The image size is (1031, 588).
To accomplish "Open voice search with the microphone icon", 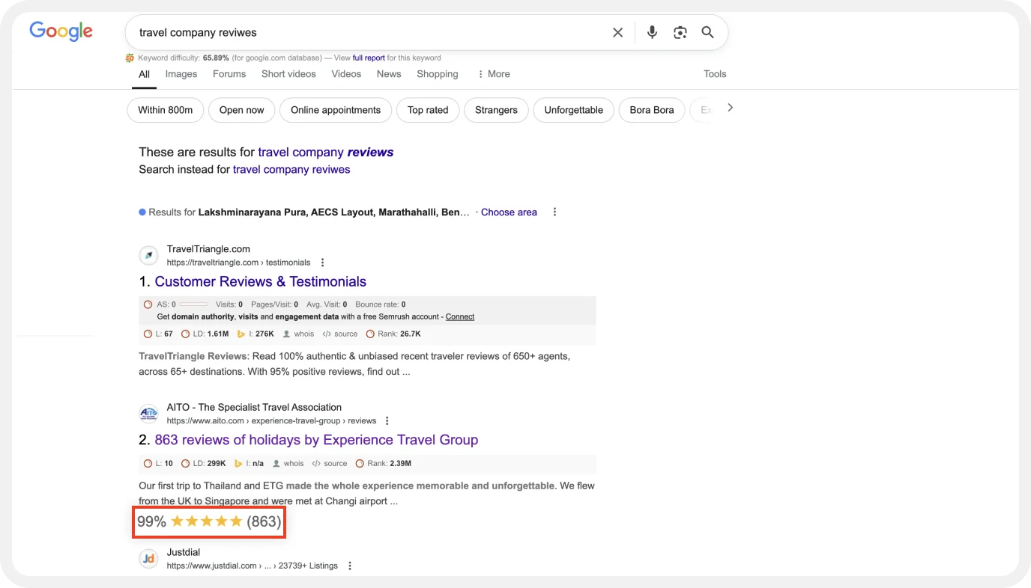I will tap(651, 32).
